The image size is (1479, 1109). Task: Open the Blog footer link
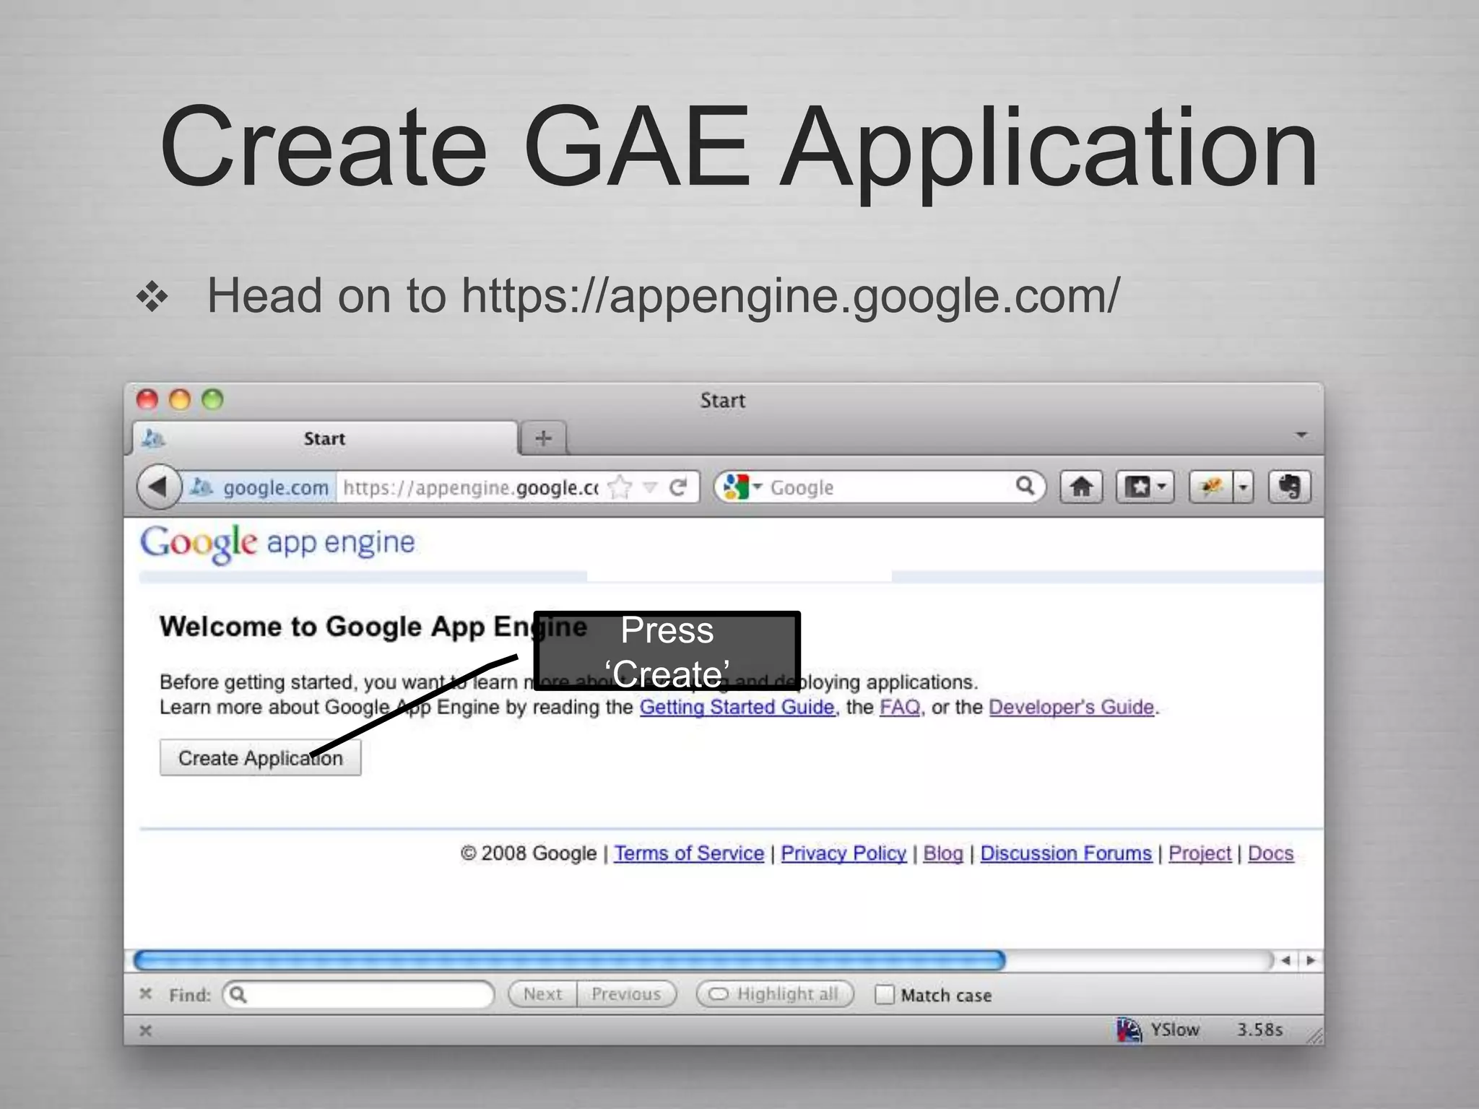(943, 853)
